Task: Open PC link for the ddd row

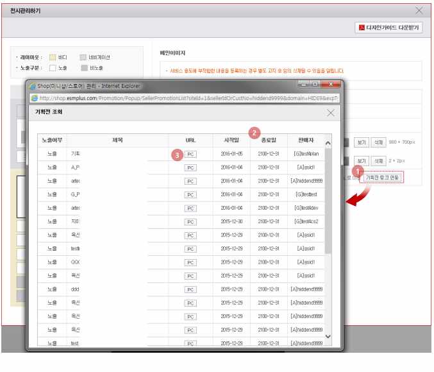Action: pos(190,290)
